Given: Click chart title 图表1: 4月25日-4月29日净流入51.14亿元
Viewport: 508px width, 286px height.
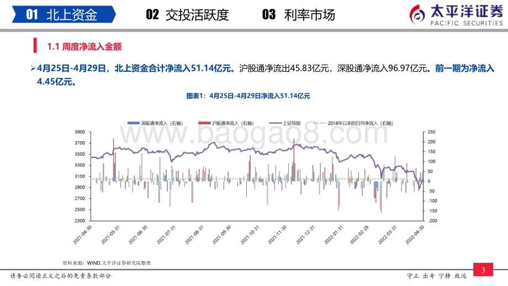Looking at the screenshot, I should point(248,96).
